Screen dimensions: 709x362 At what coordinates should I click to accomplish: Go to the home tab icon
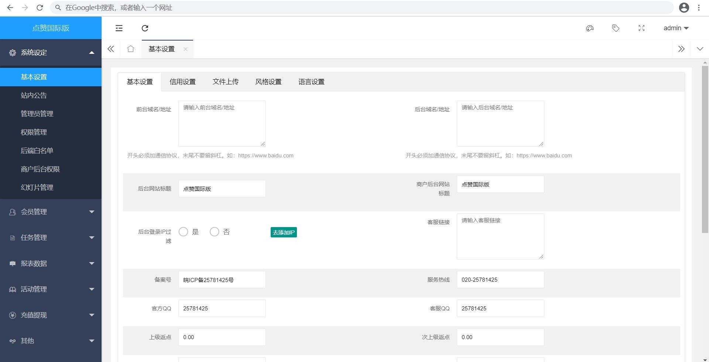130,49
